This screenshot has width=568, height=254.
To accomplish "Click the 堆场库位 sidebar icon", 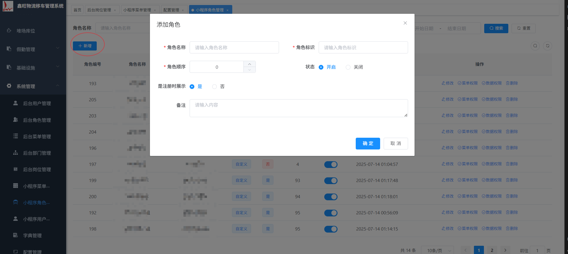I will click(x=9, y=31).
